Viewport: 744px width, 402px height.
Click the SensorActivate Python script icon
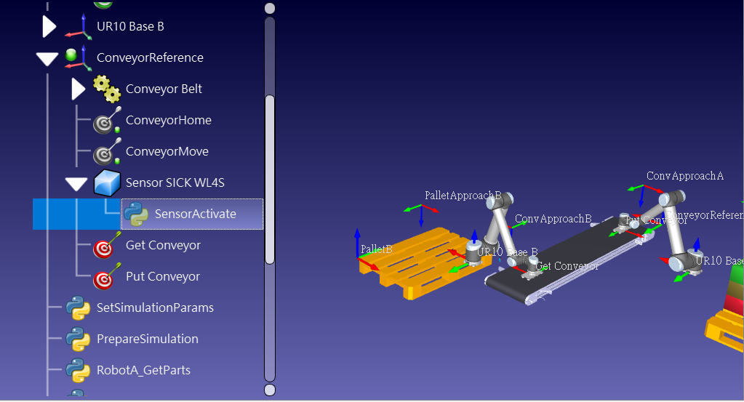coord(136,214)
